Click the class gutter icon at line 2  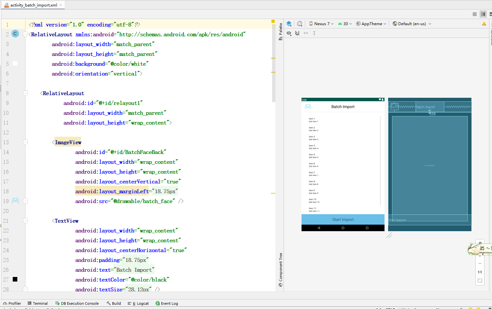[15, 34]
